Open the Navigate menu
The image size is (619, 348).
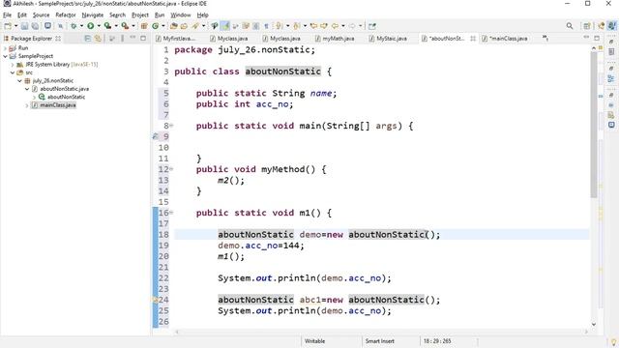point(93,15)
